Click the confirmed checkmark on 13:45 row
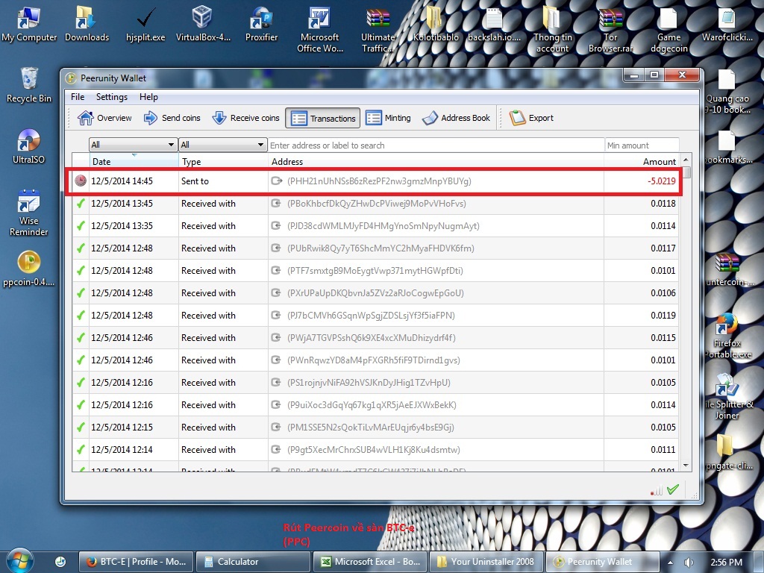The width and height of the screenshot is (764, 573). point(81,203)
